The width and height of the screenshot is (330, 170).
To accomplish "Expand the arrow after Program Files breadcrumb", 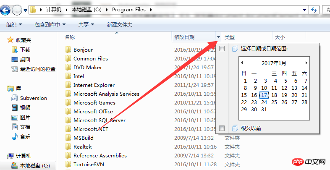I will tap(151, 10).
